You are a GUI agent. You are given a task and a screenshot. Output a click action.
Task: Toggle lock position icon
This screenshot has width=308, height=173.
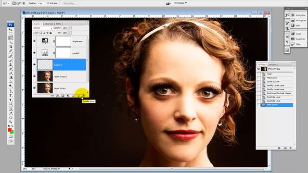(x=47, y=33)
